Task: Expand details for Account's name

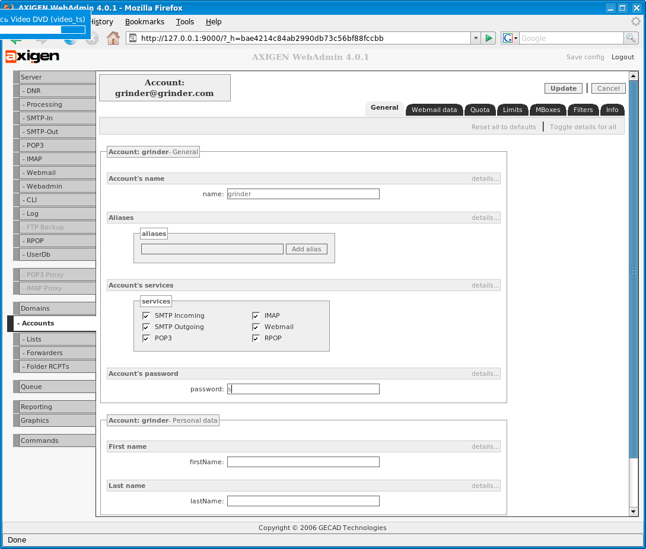Action: pyautogui.click(x=485, y=178)
